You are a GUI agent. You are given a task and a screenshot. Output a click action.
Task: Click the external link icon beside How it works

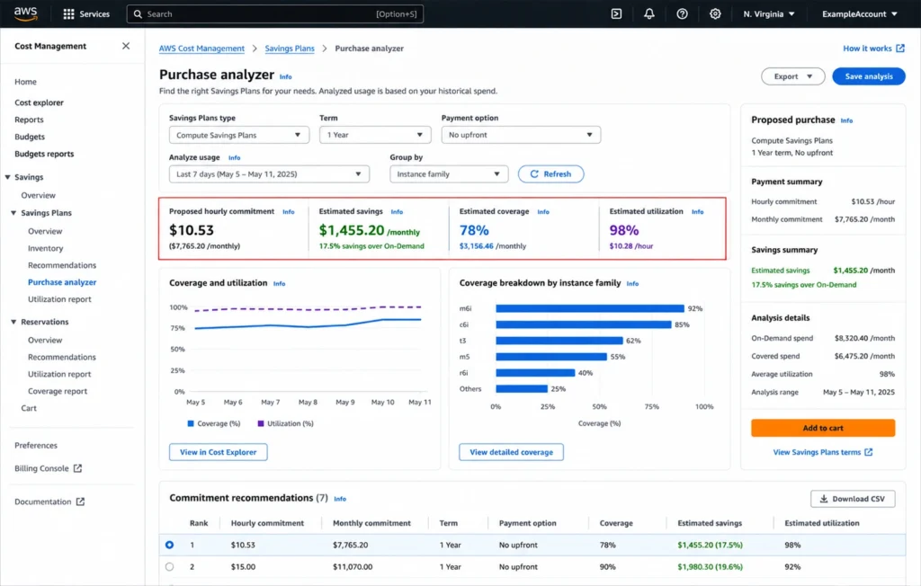coord(899,49)
